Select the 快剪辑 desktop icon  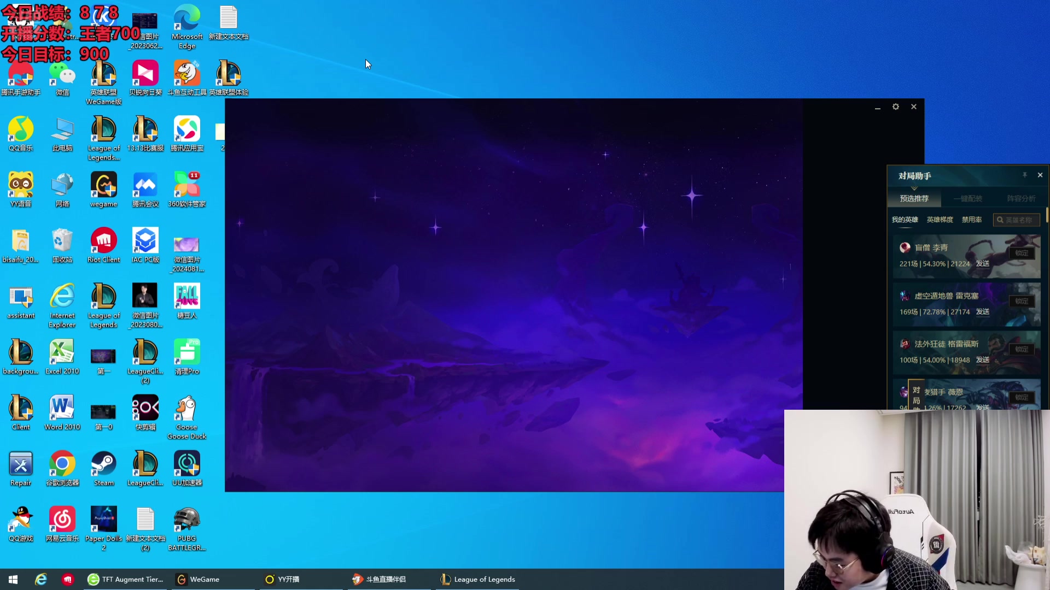(145, 412)
